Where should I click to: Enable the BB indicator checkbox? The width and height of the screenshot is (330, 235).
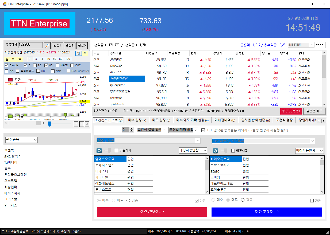tap(7, 71)
